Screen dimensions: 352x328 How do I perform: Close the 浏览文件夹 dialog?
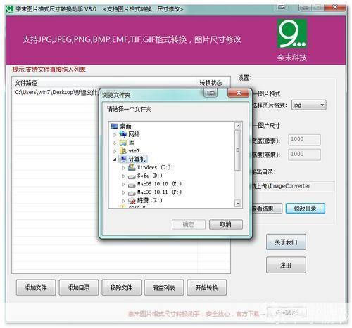click(x=239, y=93)
